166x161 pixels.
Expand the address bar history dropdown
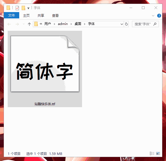coord(122,24)
